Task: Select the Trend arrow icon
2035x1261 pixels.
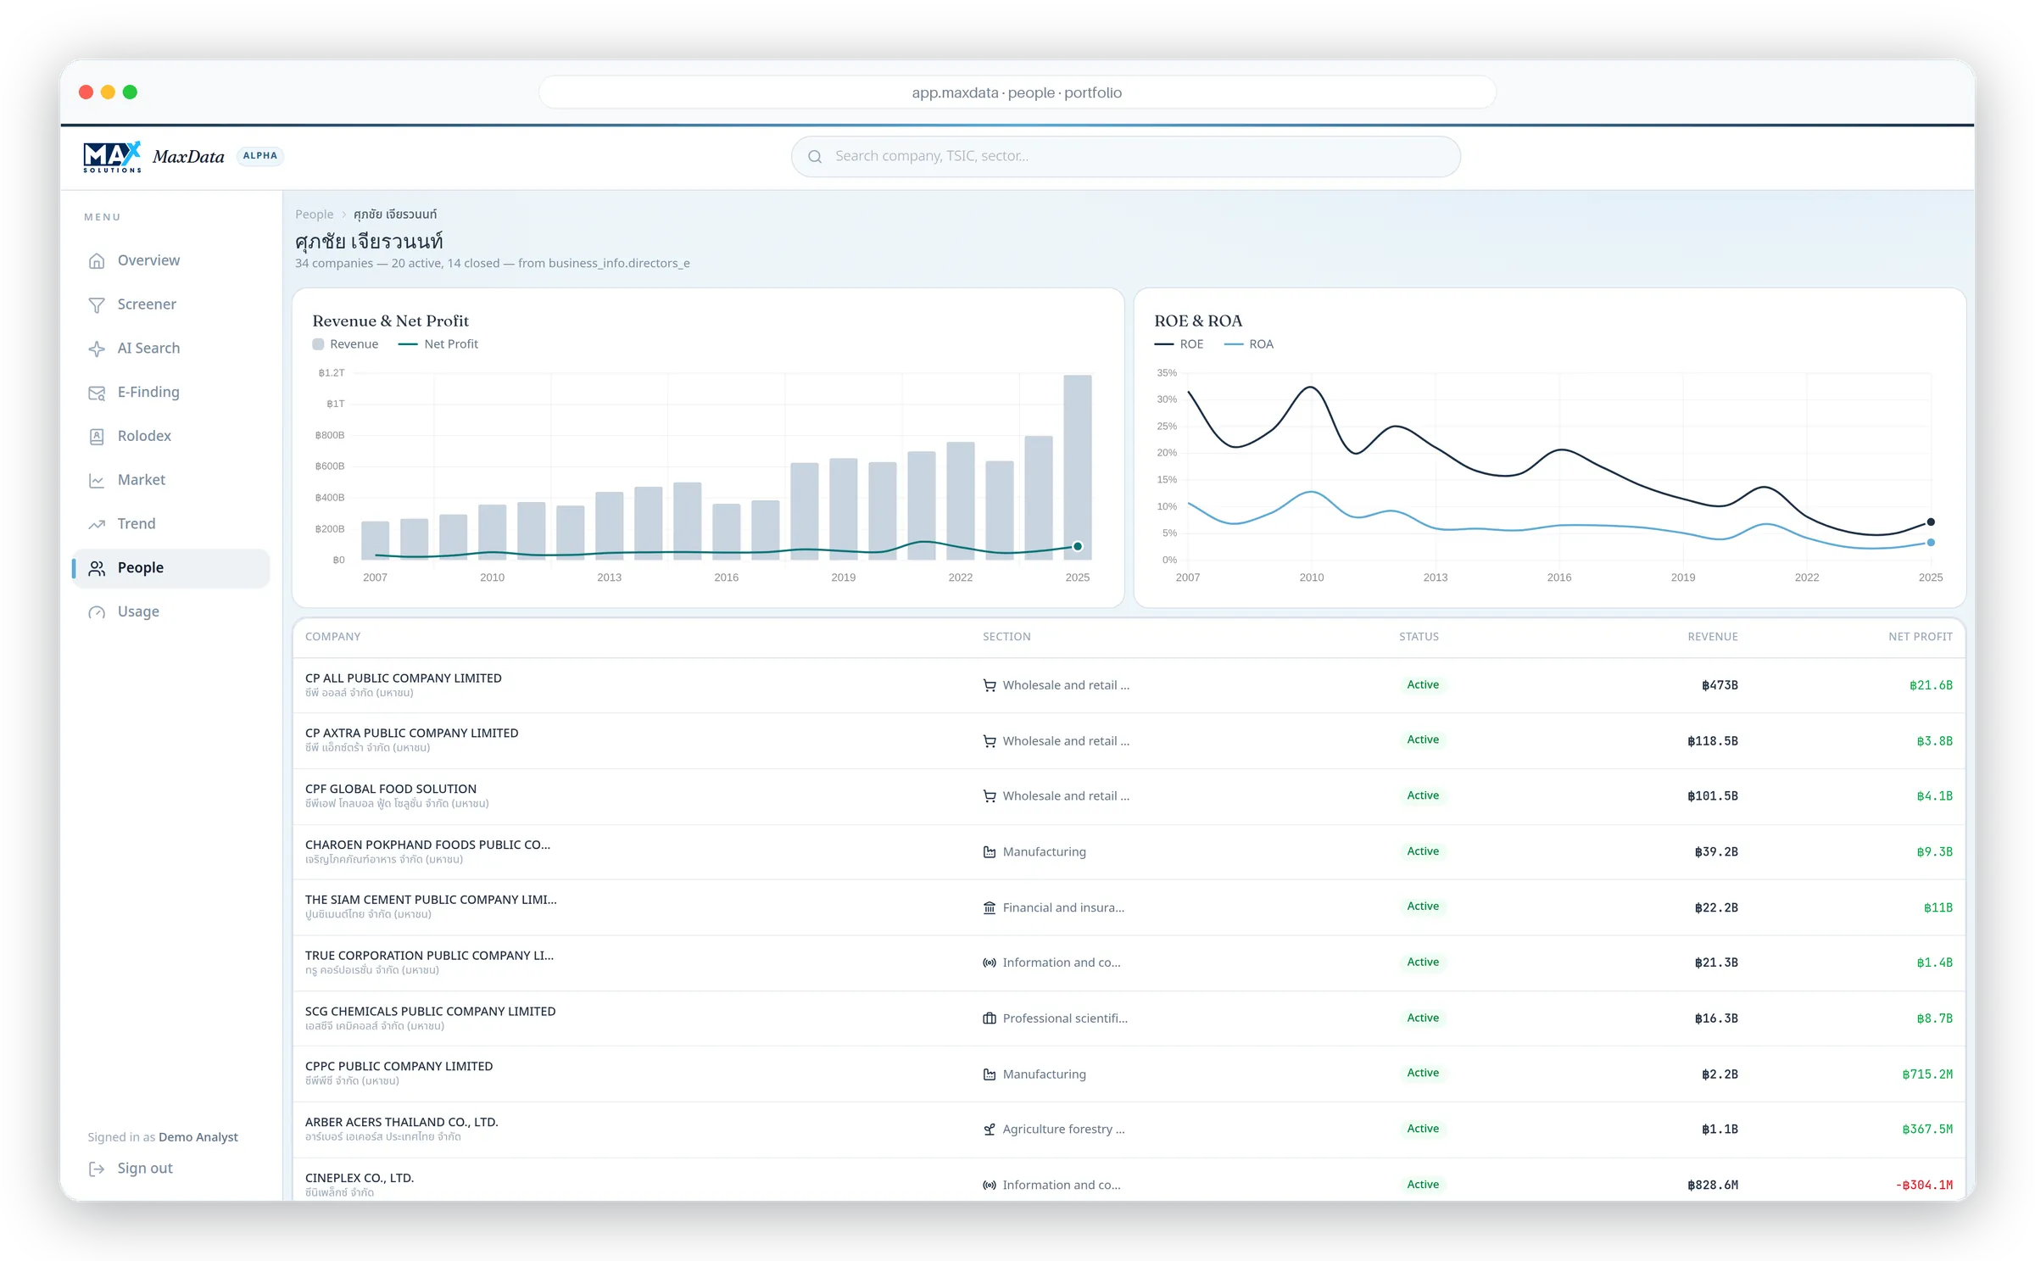Action: pos(97,524)
